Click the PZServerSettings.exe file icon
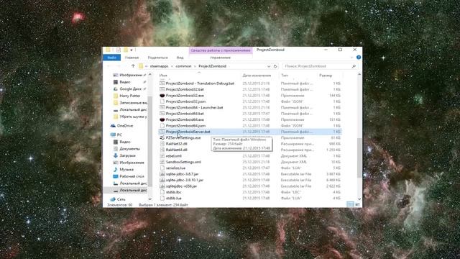Viewport: 460px width, 259px height. [162, 137]
